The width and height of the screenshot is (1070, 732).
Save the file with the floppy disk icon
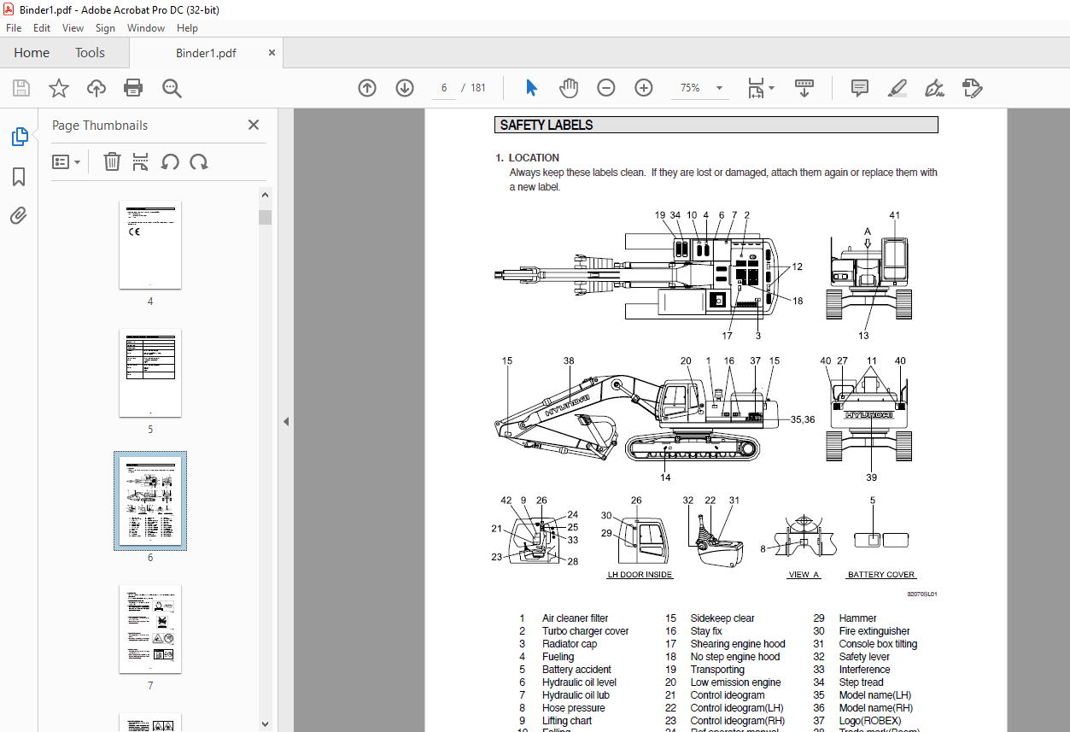point(21,88)
